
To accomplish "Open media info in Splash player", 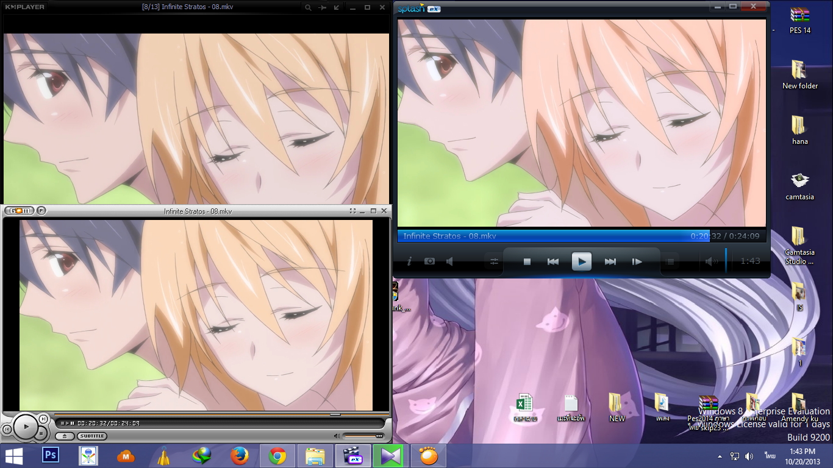I will click(409, 261).
